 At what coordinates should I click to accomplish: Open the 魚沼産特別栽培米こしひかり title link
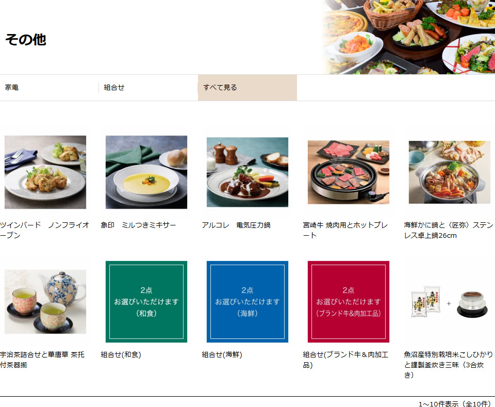[448, 365]
